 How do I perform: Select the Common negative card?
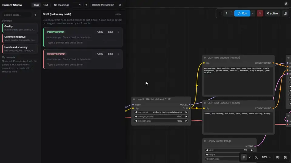(x=20, y=38)
